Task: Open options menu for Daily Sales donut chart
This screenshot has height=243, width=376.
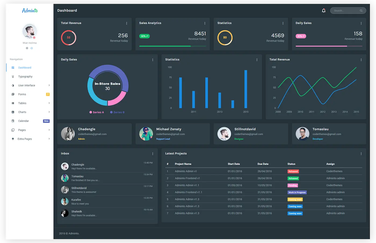Action: (x=153, y=60)
